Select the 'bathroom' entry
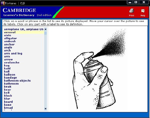Image resolution: width=150 pixels, height=118 pixels. coord(11,84)
